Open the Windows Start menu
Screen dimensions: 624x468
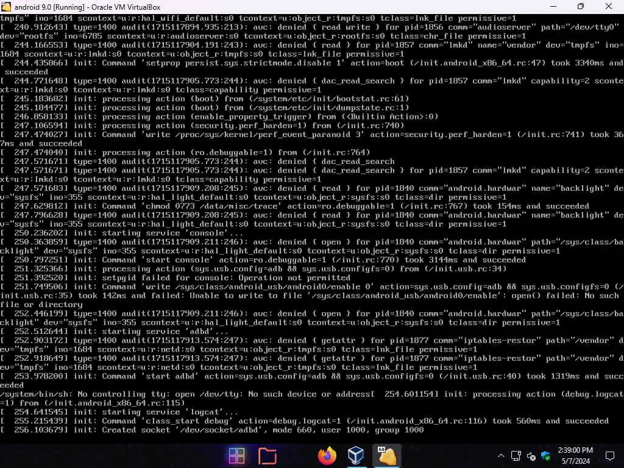(237, 456)
